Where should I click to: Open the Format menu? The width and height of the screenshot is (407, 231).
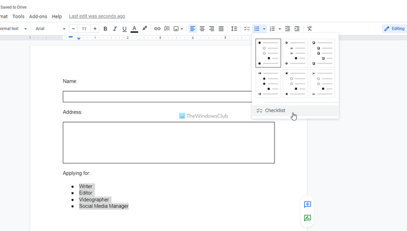[3, 16]
